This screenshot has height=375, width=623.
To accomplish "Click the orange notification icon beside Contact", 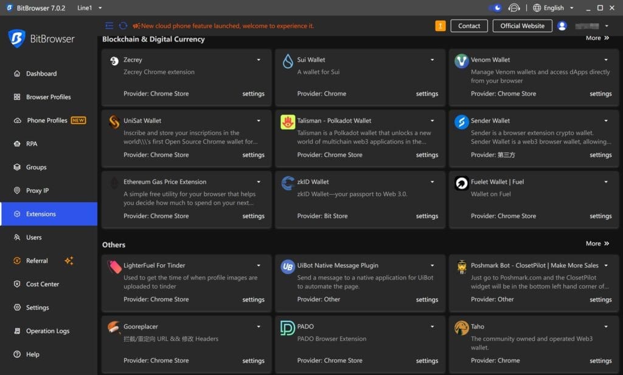I will pyautogui.click(x=440, y=26).
